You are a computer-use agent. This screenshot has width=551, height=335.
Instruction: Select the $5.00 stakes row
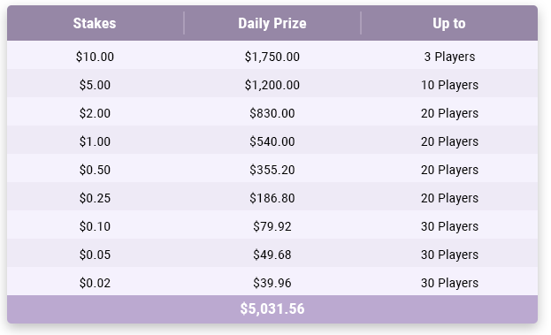tap(272, 85)
